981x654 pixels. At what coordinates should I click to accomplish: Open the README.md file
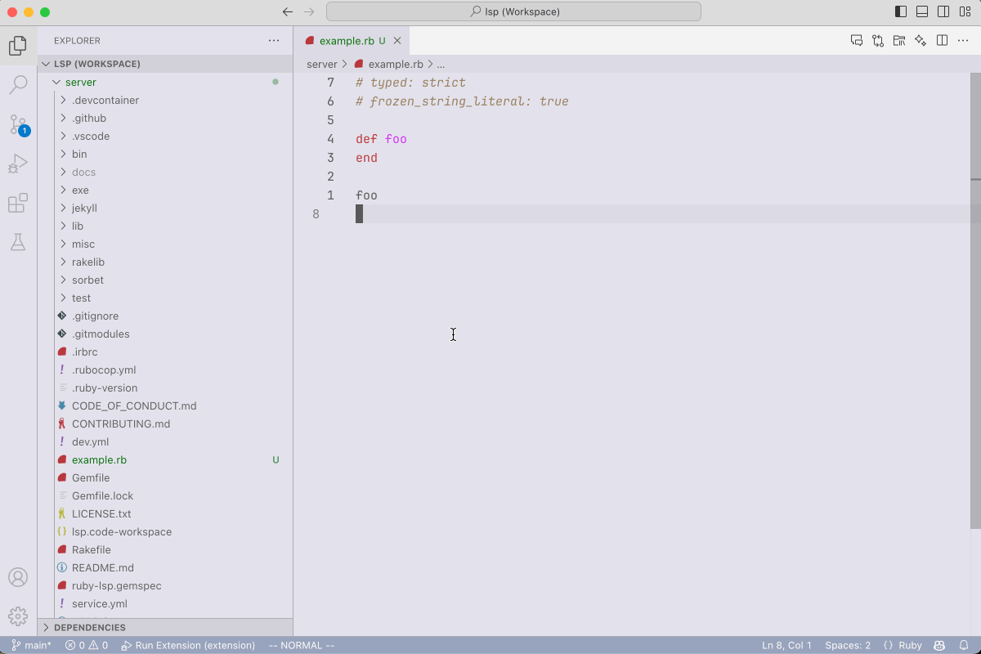(x=165, y=567)
